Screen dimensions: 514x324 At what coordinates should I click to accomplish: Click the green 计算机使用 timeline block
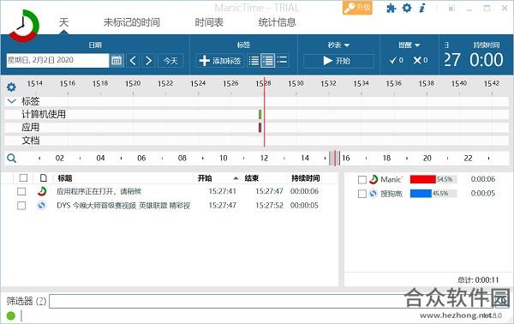point(260,114)
